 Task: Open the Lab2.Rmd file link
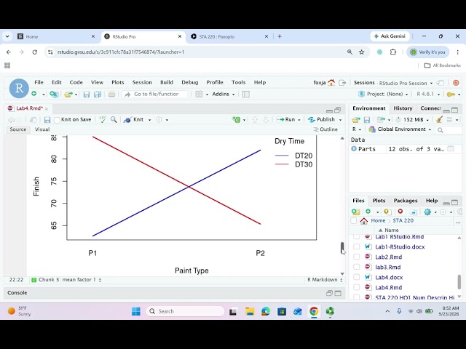[x=388, y=257]
